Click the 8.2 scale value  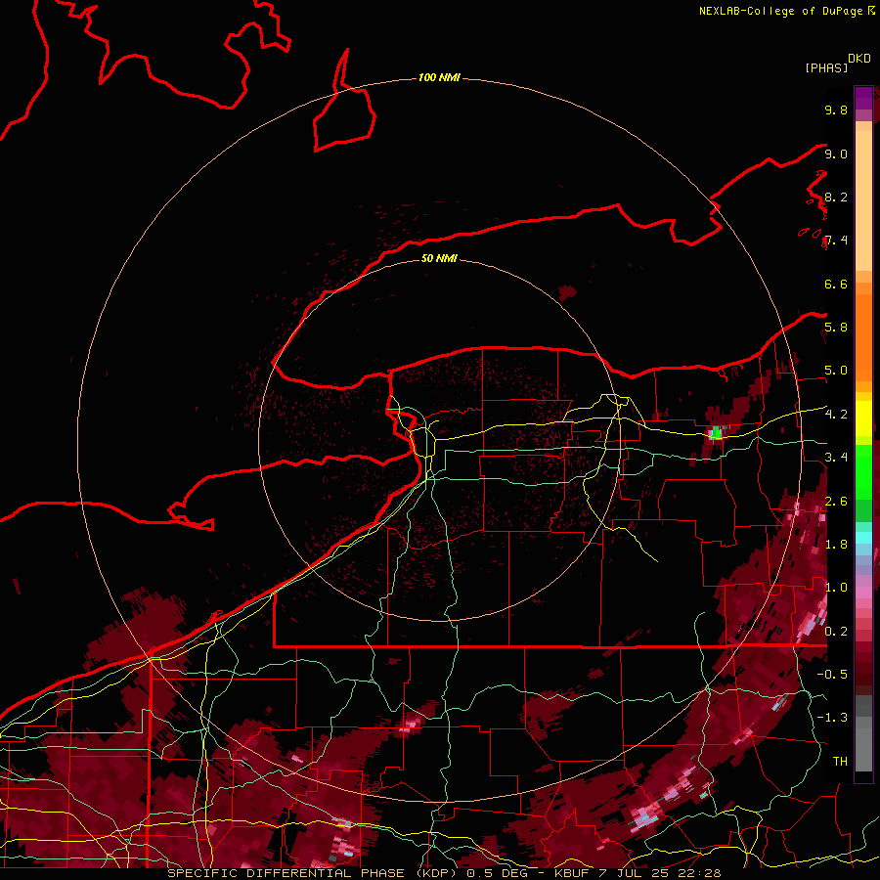point(836,197)
